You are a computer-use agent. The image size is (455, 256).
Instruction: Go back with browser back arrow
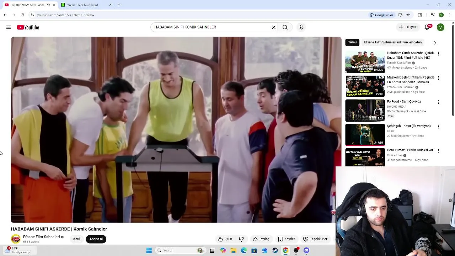5,15
